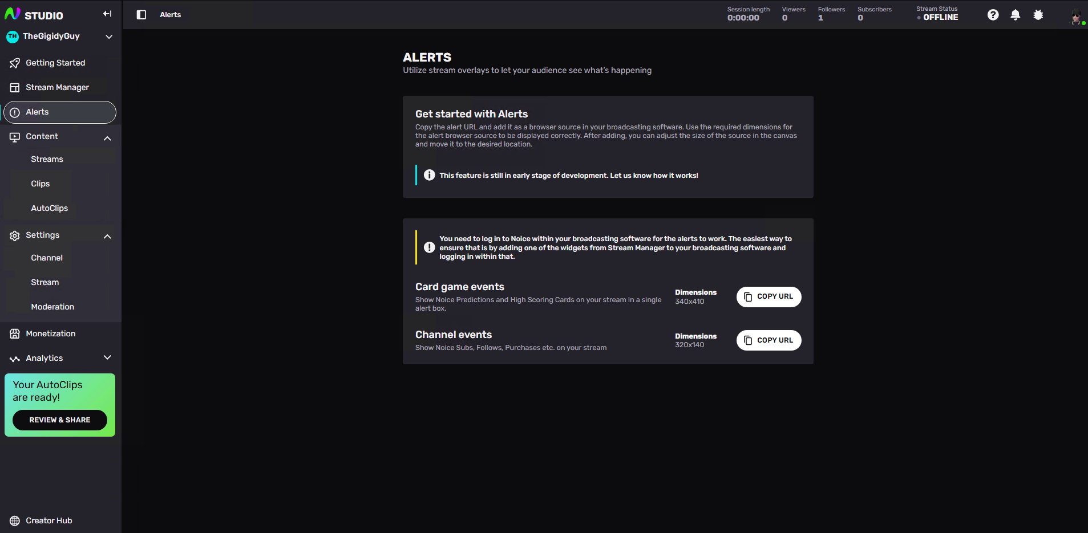This screenshot has height=533, width=1088.
Task: Click the 340x410 dimensions text
Action: (x=689, y=302)
